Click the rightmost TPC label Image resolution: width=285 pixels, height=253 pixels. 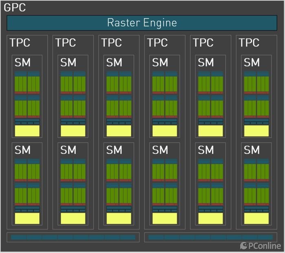pyautogui.click(x=249, y=42)
